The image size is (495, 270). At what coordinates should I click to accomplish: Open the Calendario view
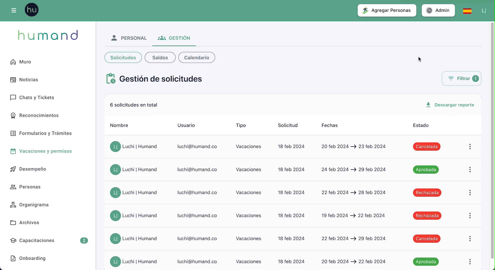click(196, 57)
